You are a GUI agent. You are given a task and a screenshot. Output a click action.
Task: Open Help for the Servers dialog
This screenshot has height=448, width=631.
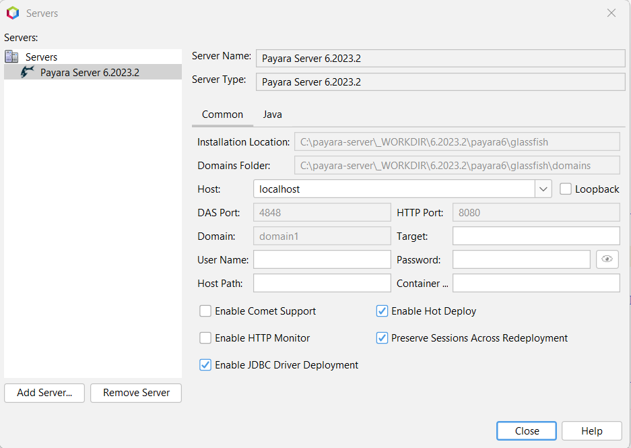591,431
